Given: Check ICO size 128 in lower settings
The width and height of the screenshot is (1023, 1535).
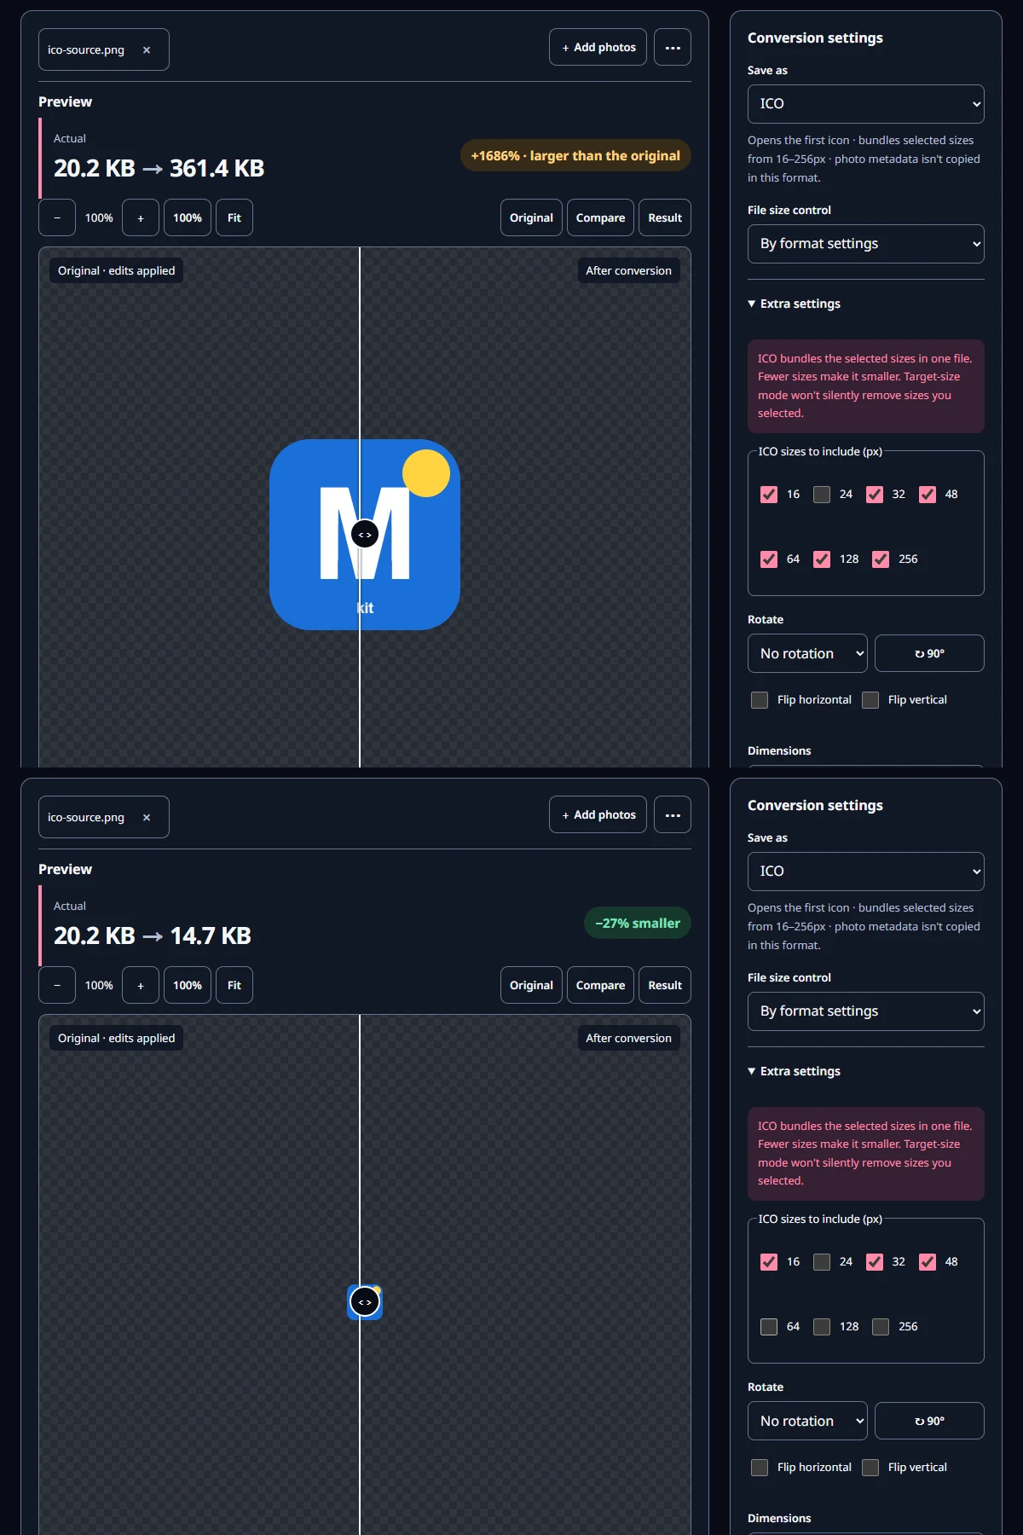Looking at the screenshot, I should coord(822,1327).
